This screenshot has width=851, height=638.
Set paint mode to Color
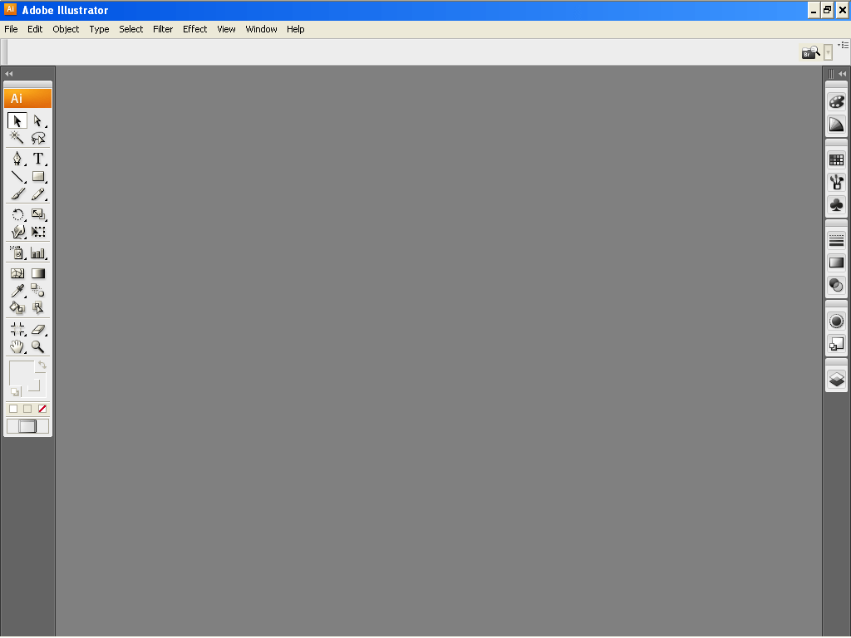13,409
